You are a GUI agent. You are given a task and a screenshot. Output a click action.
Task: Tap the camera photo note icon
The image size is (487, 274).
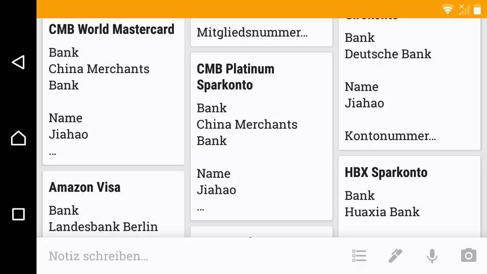[x=468, y=256]
